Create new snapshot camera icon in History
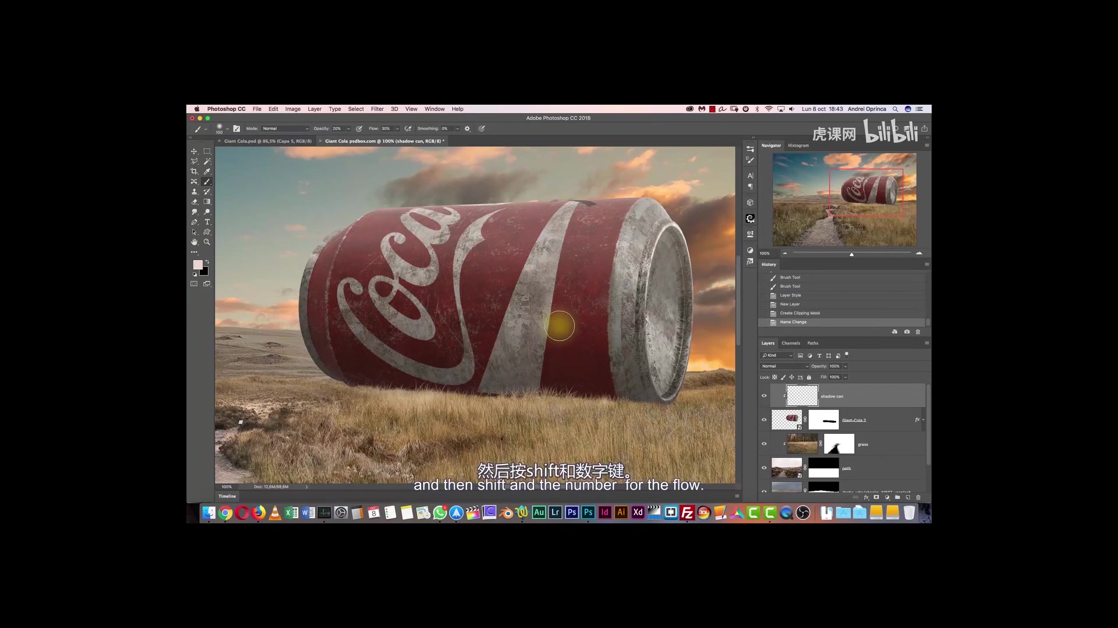 coord(907,332)
